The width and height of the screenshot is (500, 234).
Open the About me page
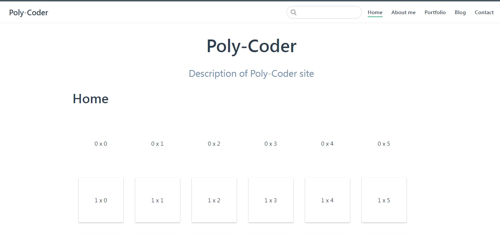pos(404,12)
